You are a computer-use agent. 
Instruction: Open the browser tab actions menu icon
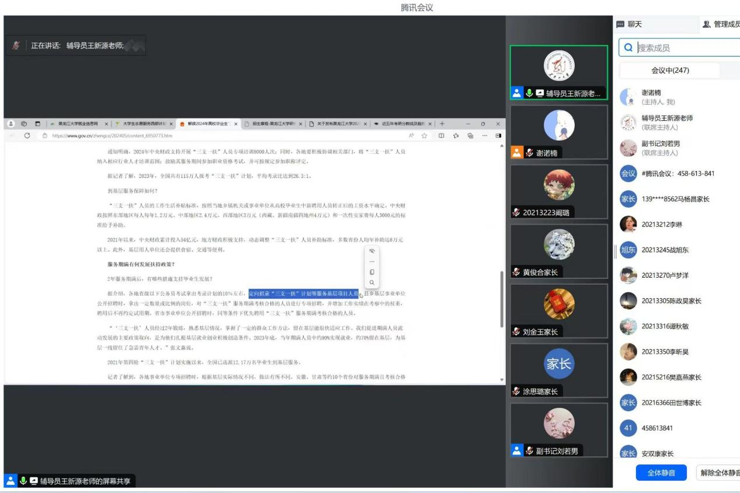pos(37,124)
